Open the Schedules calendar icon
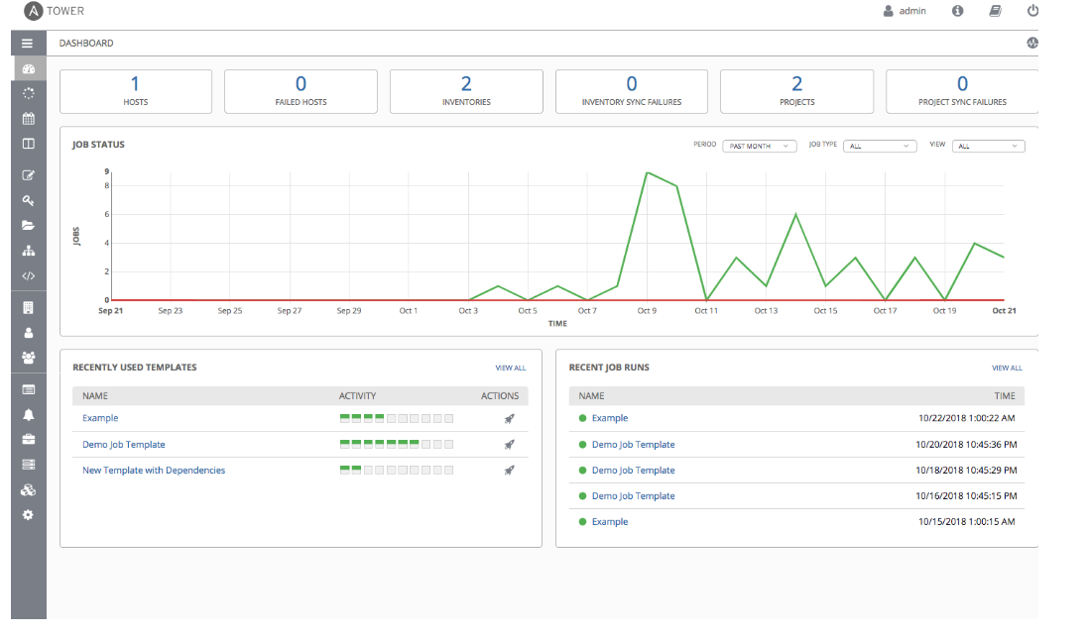This screenshot has width=1088, height=637. point(29,119)
